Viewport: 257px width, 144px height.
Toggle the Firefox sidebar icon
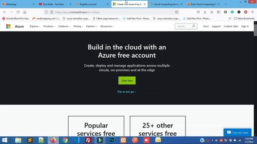click(x=218, y=12)
